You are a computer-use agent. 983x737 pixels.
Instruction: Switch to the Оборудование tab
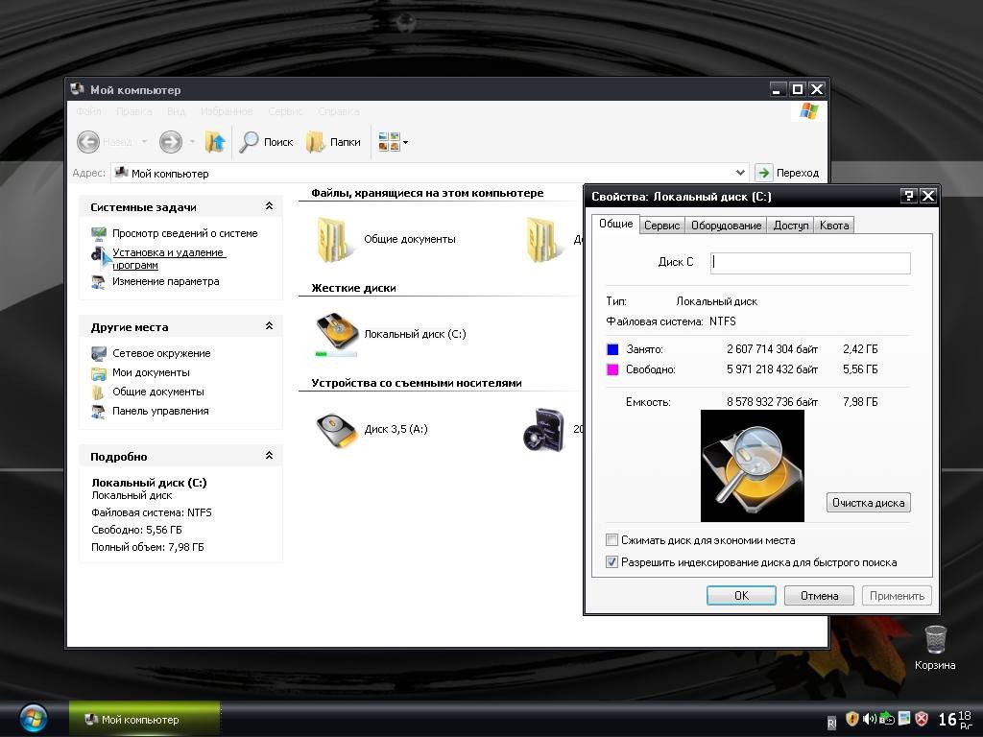(726, 226)
